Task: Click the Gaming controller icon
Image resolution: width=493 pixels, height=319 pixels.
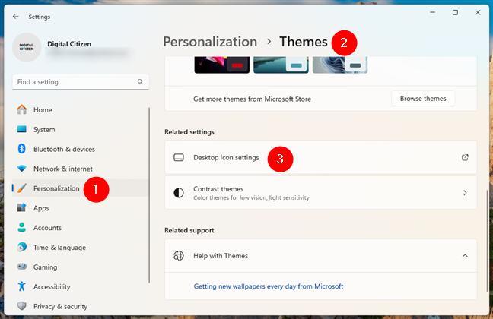Action: tap(22, 267)
